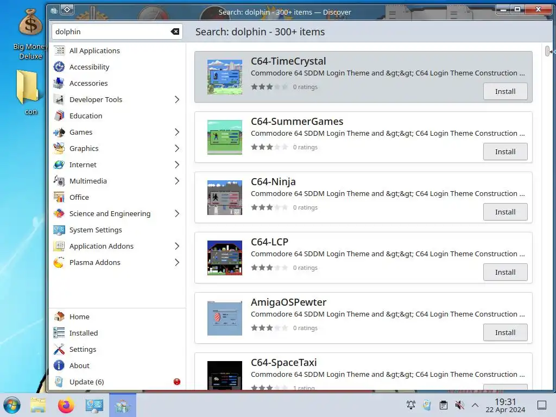
Task: Select the con folder on desktop
Action: click(x=28, y=92)
